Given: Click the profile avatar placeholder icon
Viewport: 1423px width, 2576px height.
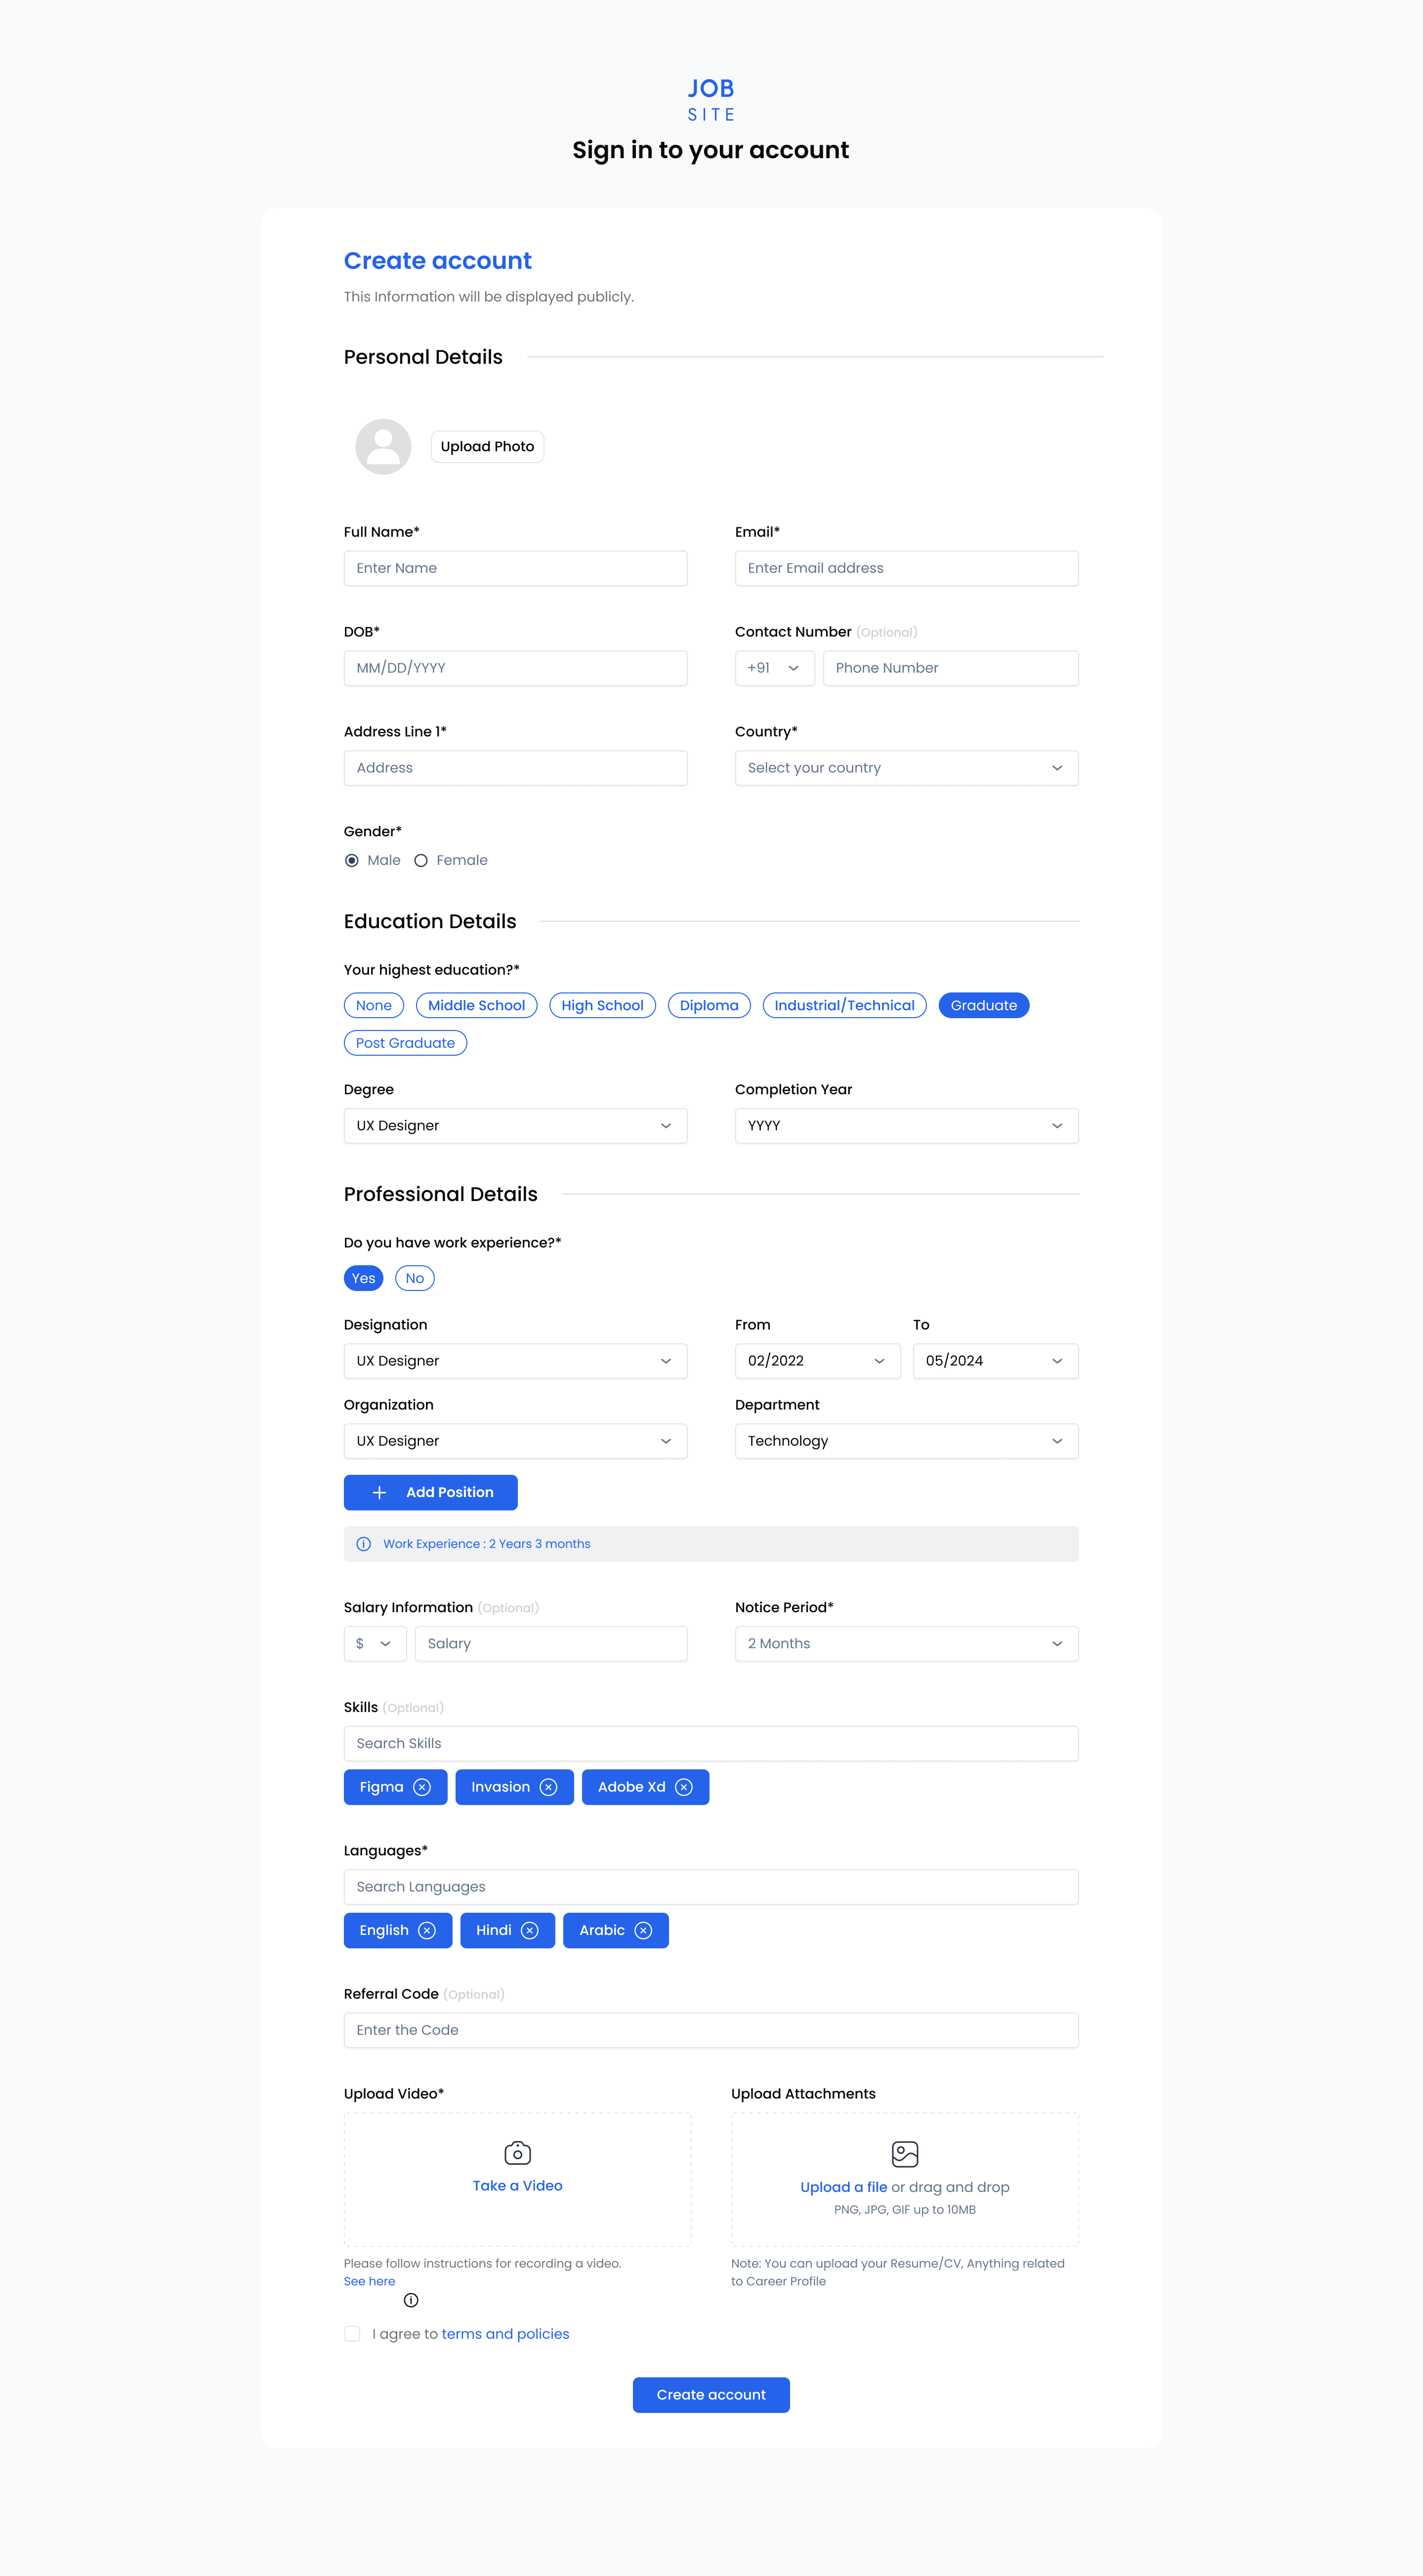Looking at the screenshot, I should (x=383, y=446).
